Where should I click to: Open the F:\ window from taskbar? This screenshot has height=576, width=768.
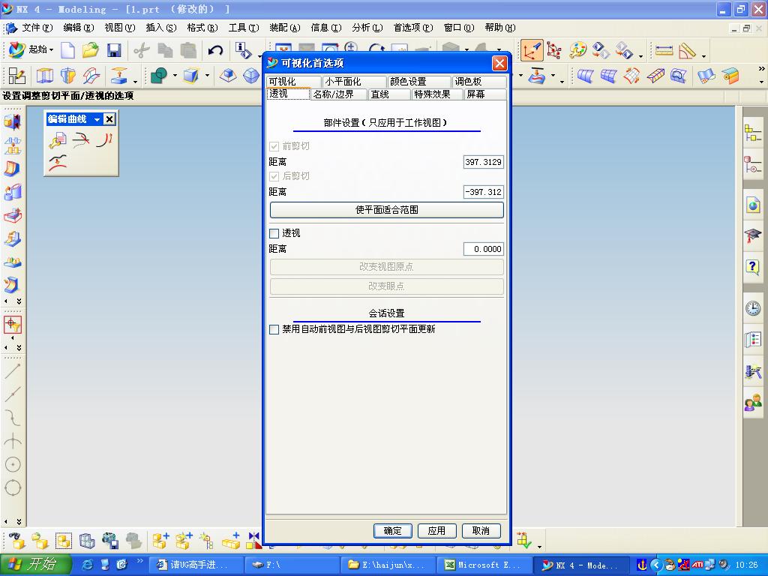pos(292,565)
